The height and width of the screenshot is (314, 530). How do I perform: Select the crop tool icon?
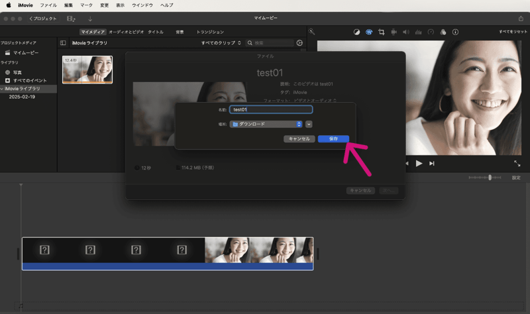[381, 32]
